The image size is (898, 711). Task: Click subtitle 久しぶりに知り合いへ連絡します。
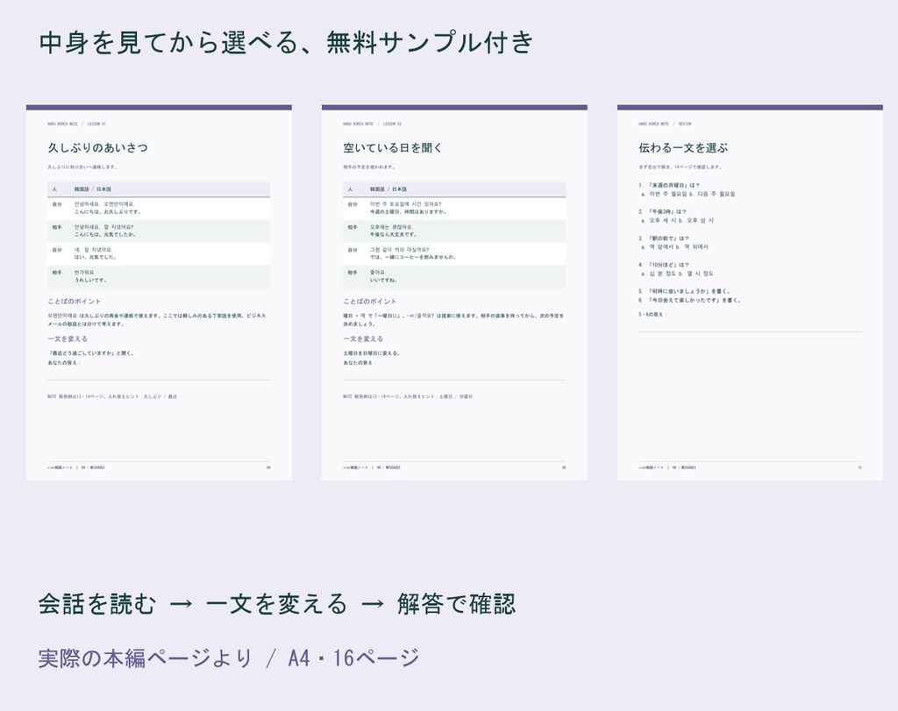click(83, 167)
